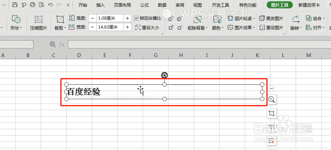331x150 pixels.
Task: Open the size settings dialog launcher
Action: pos(162,34)
